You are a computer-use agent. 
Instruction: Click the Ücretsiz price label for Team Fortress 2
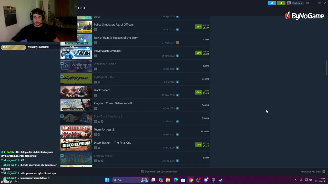205,131
